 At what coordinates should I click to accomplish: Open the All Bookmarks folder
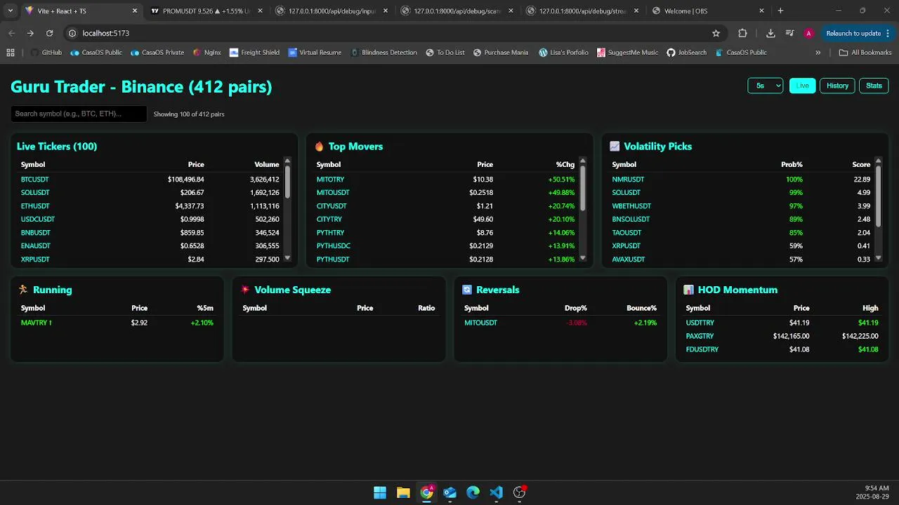tap(865, 53)
